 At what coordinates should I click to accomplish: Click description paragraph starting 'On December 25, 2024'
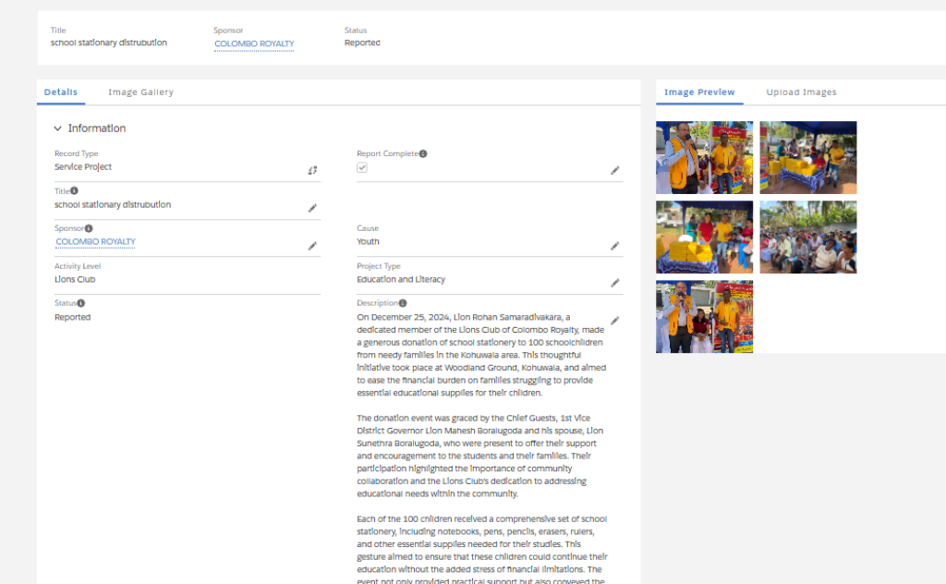[x=481, y=355]
